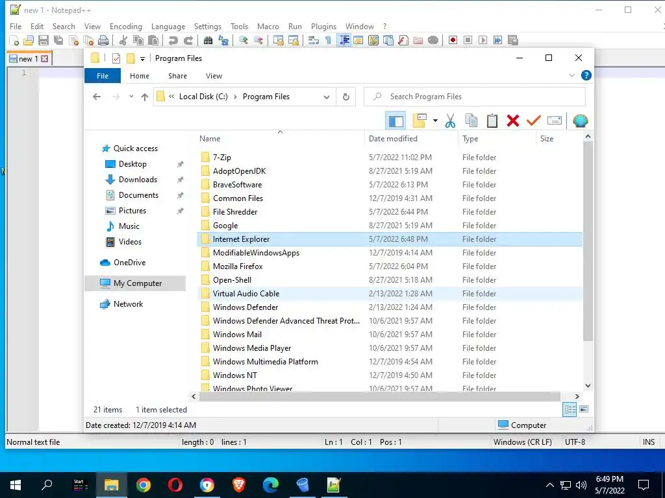665x498 pixels.
Task: Click Chrome icon on taskbar
Action: click(x=144, y=485)
